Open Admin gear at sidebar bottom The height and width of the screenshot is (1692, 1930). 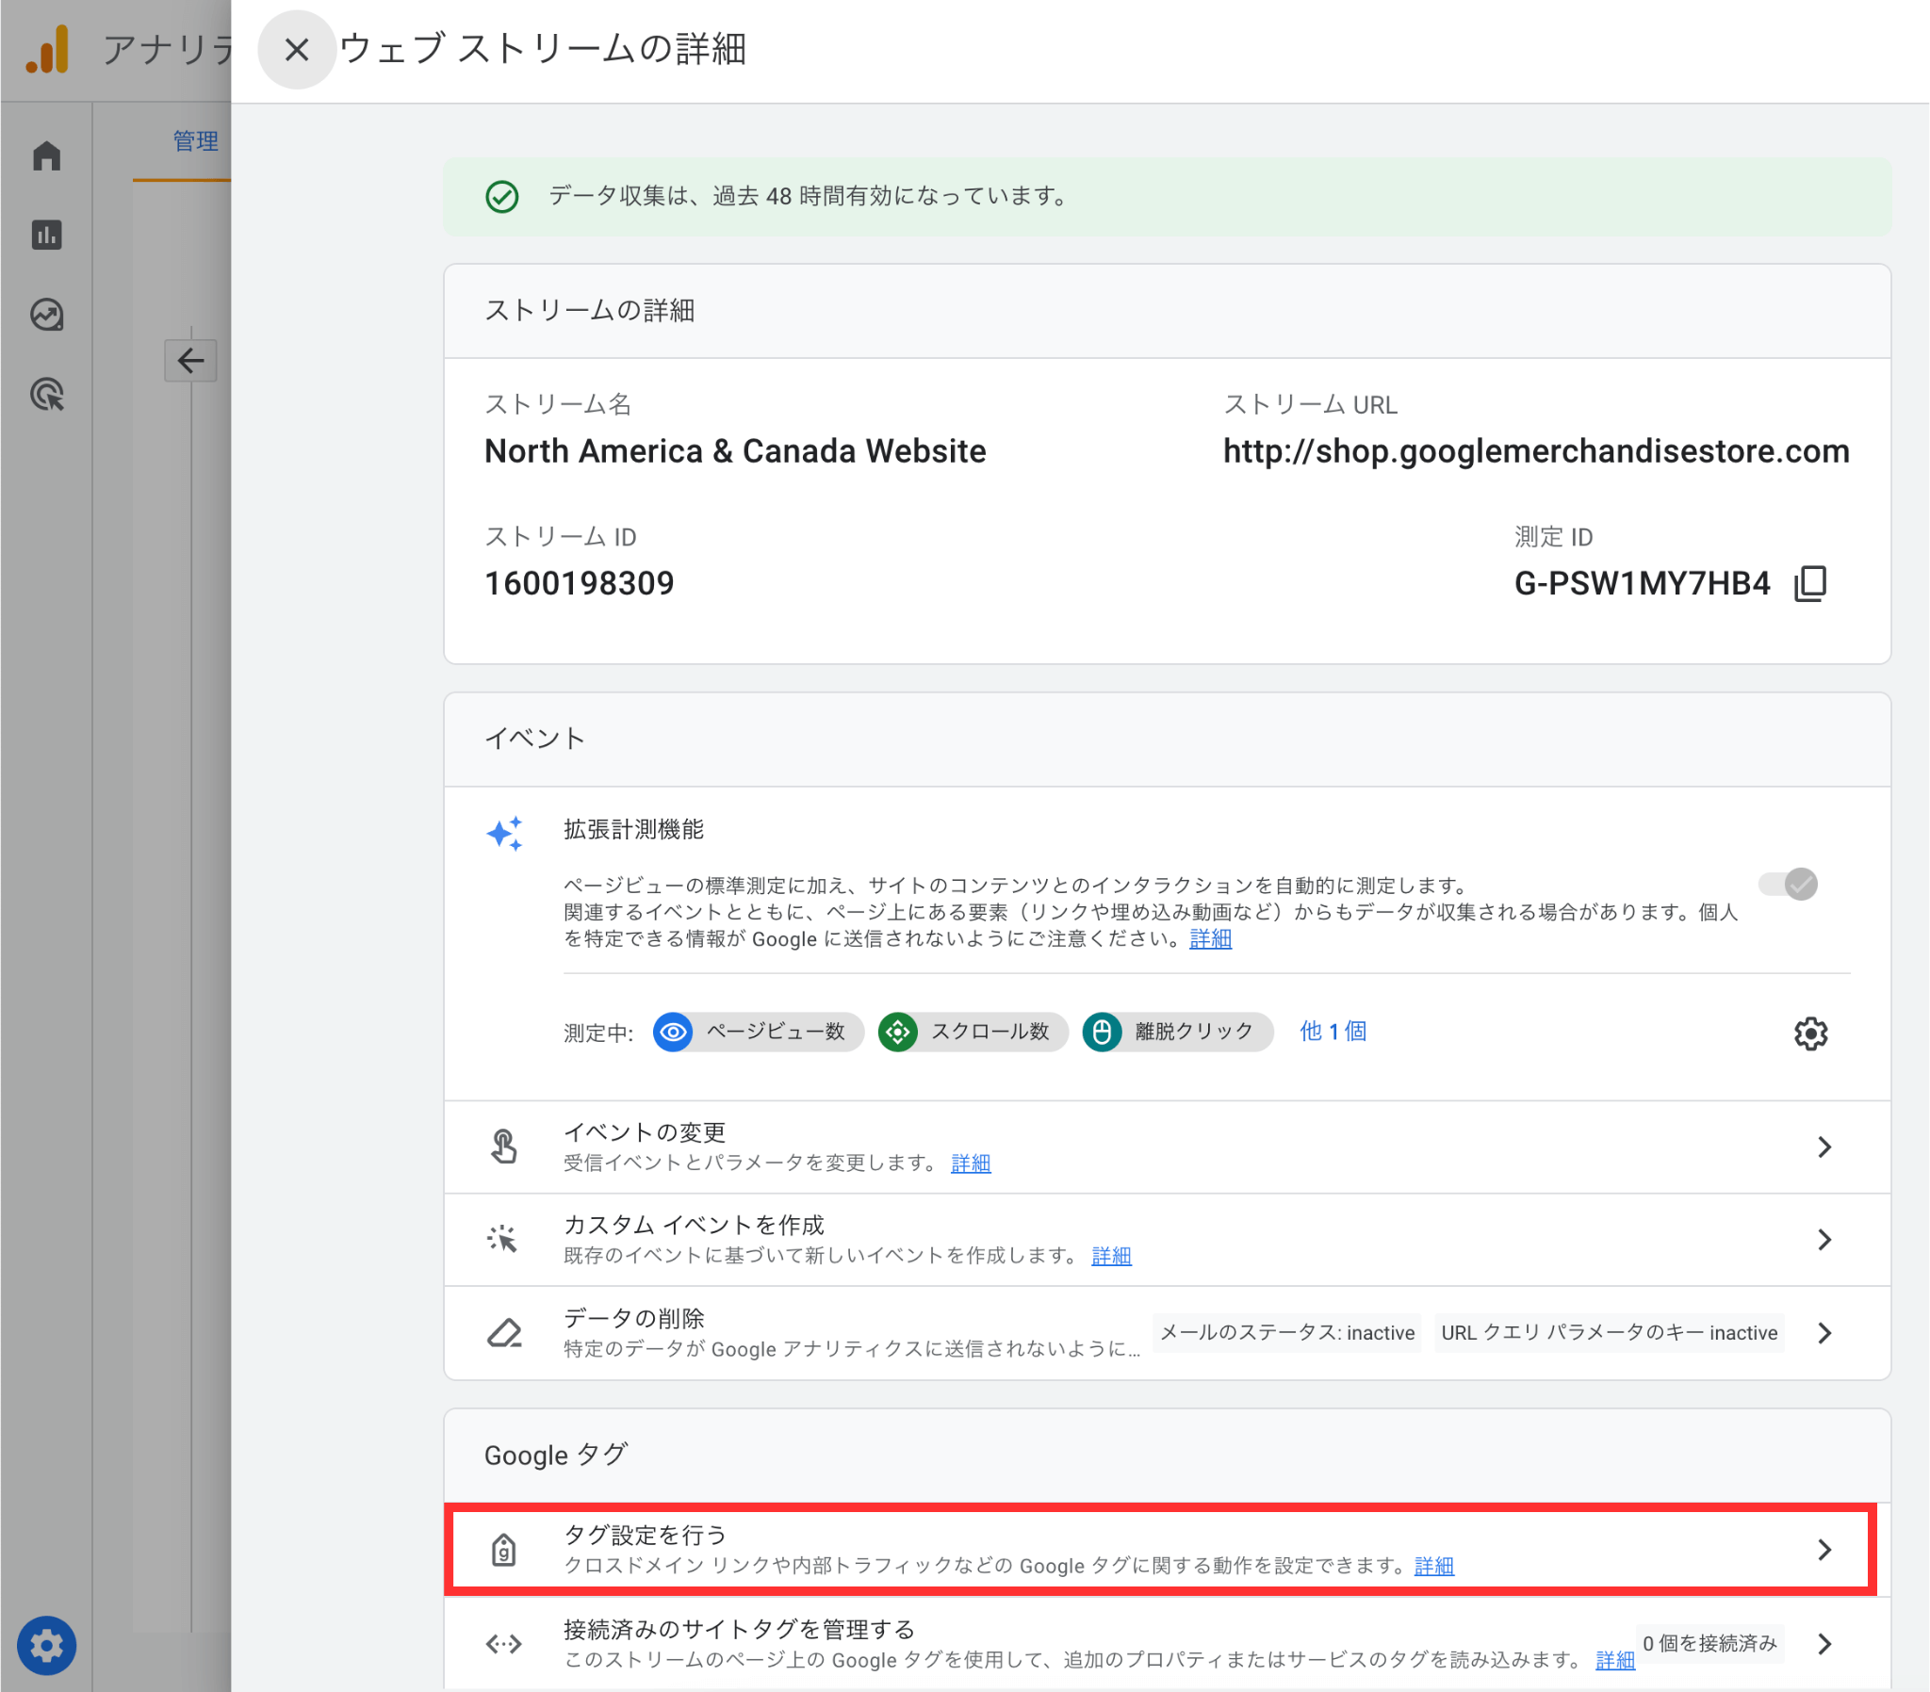[x=46, y=1646]
